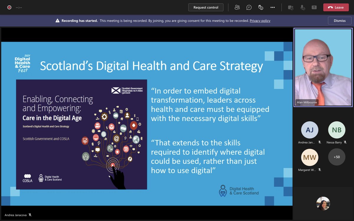The width and height of the screenshot is (354, 221).
Task: Select Nessa Barry NB participant avatar
Action: 337,130
